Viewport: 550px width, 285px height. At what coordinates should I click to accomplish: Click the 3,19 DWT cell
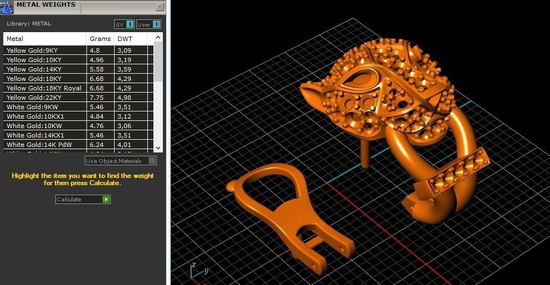click(x=131, y=60)
